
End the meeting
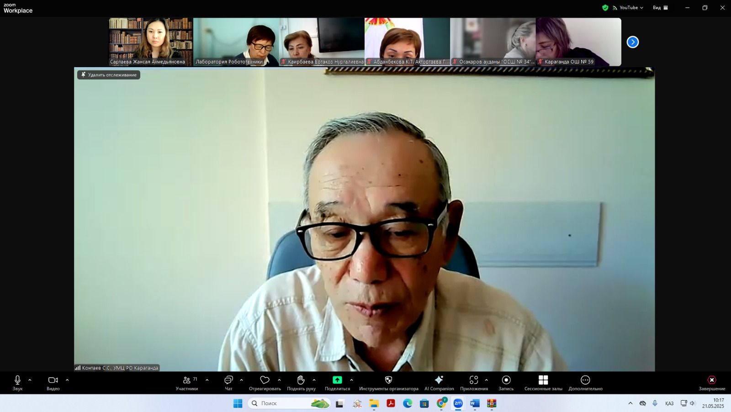click(711, 383)
